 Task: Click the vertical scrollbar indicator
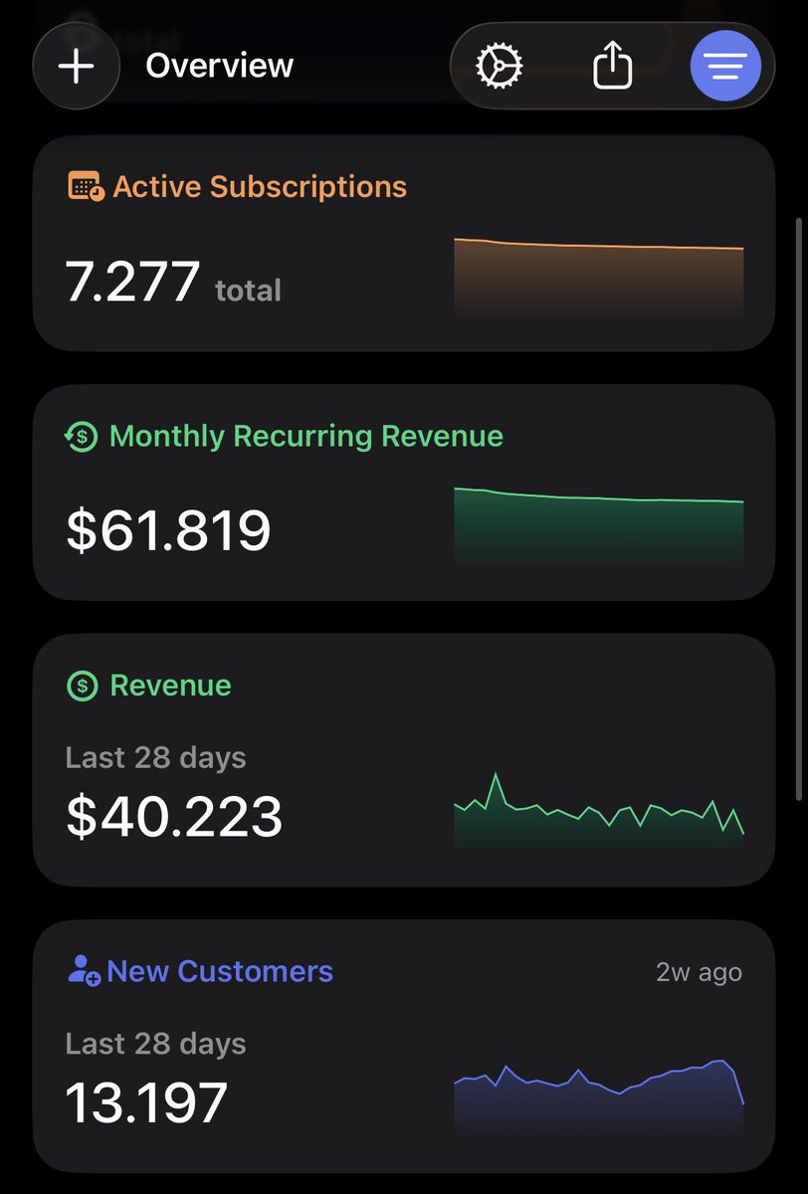click(798, 508)
